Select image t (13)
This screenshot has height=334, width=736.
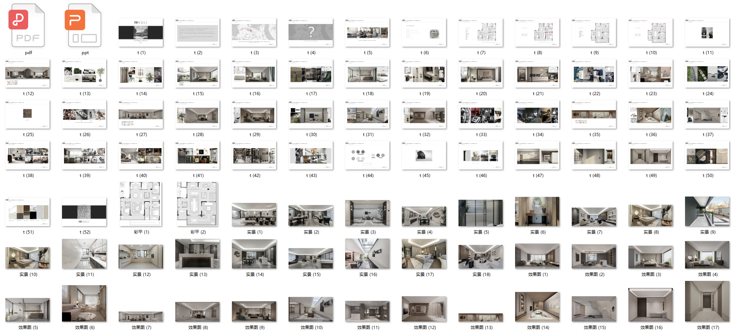pyautogui.click(x=84, y=74)
